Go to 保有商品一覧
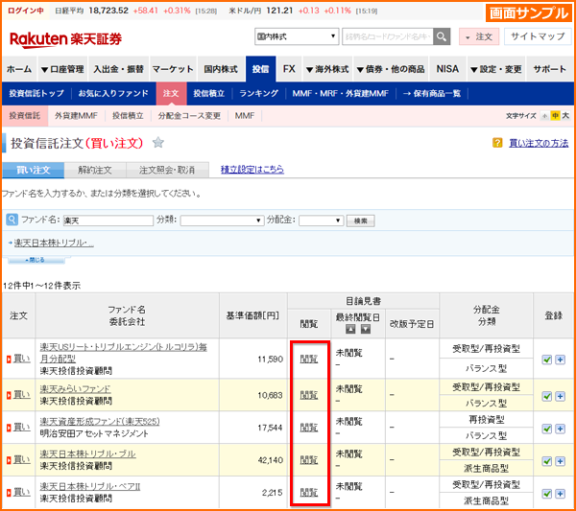576x511 pixels. tap(432, 94)
